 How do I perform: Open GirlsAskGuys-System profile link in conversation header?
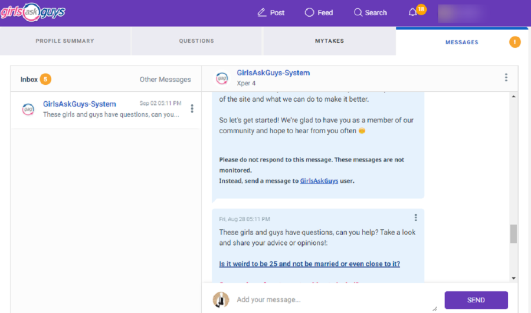click(x=273, y=73)
